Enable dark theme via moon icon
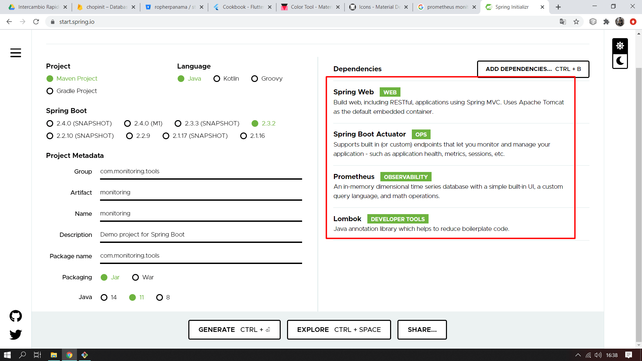The width and height of the screenshot is (642, 361). pos(620,61)
